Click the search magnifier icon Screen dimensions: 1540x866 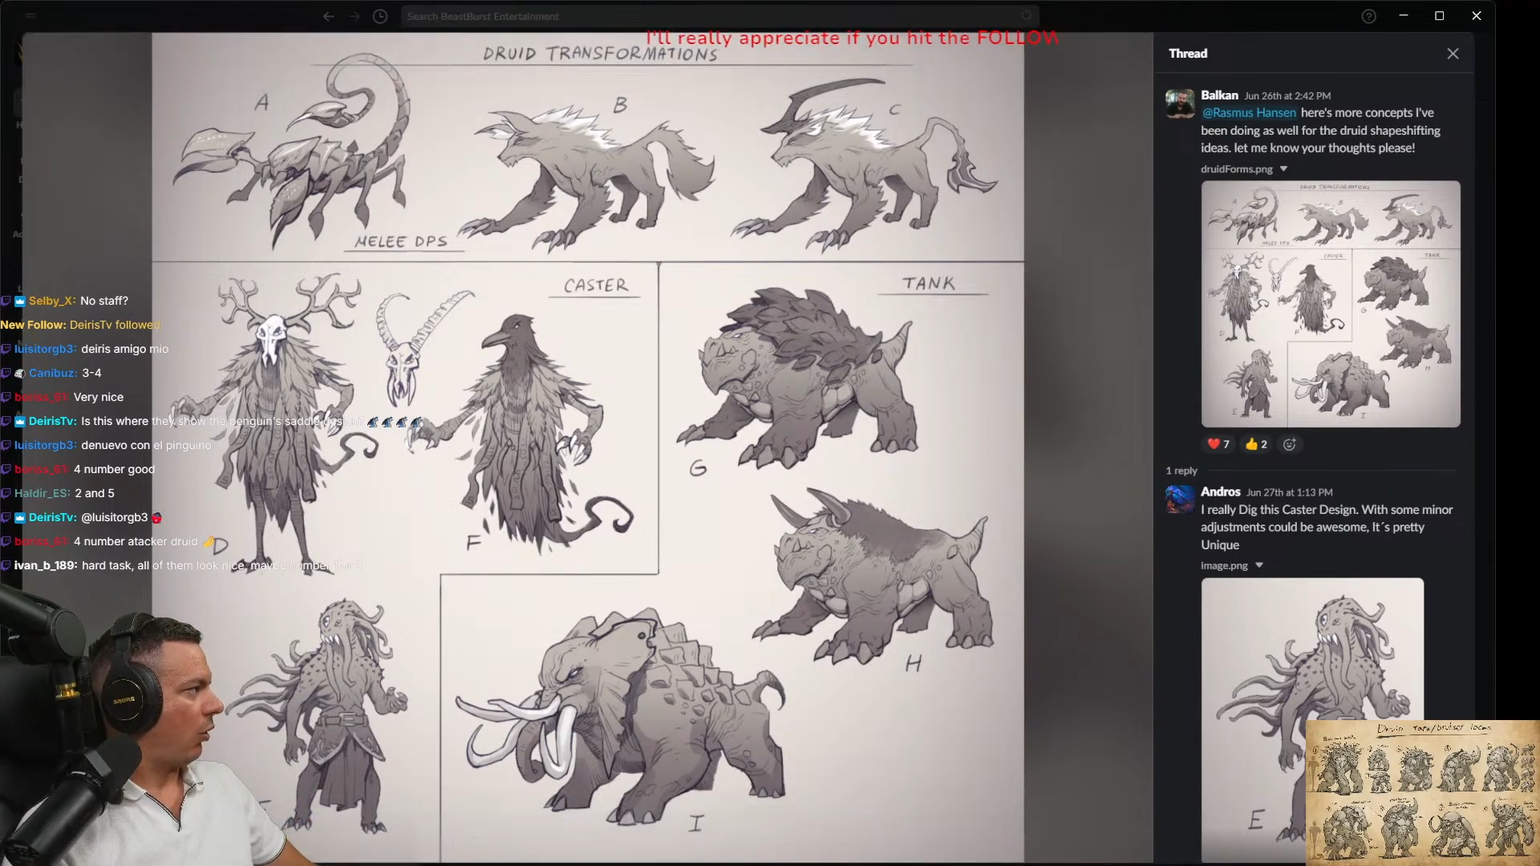1026,16
